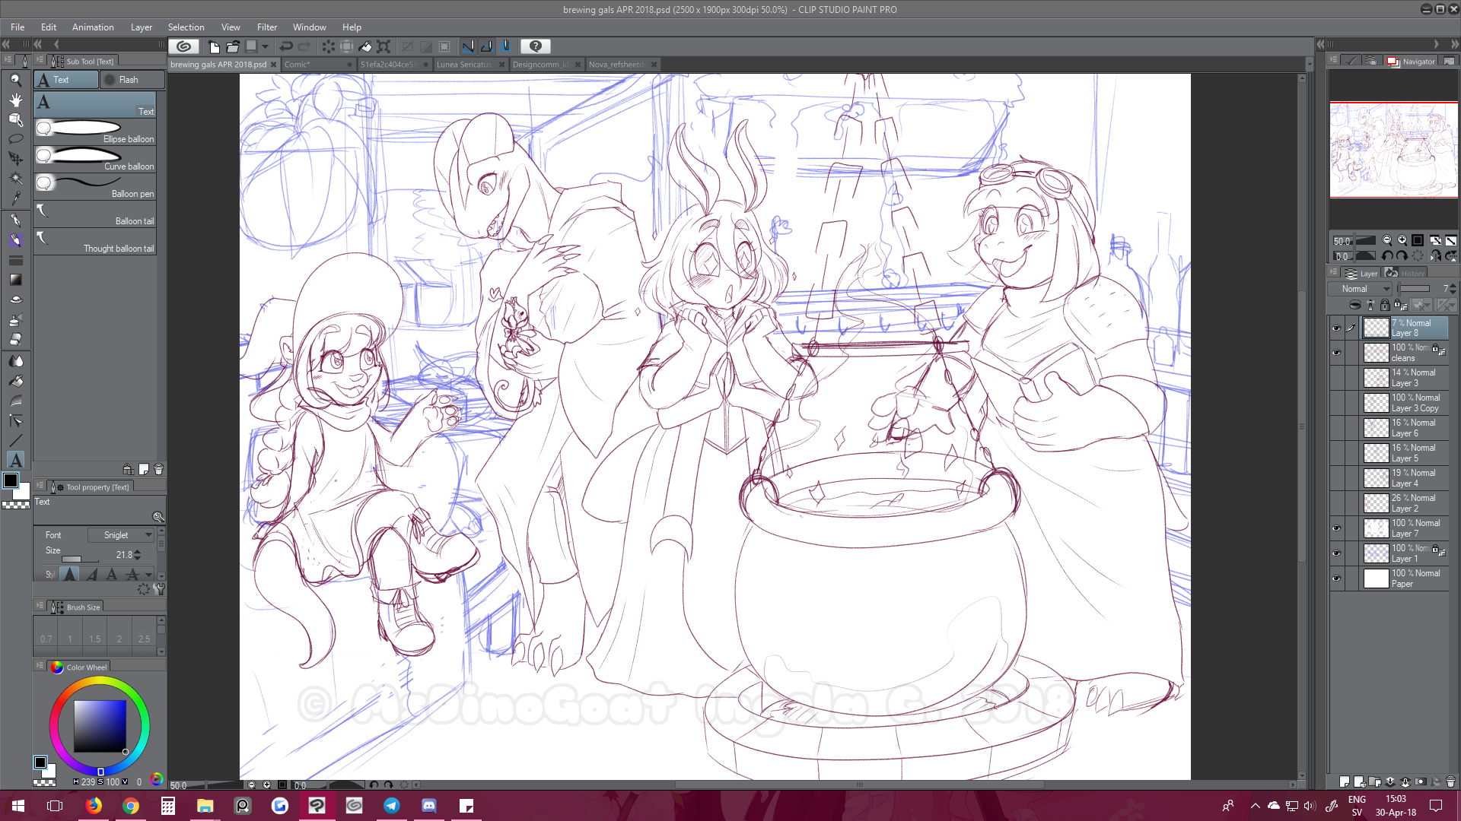1461x821 pixels.
Task: Open the History panel tab
Action: coord(1408,274)
